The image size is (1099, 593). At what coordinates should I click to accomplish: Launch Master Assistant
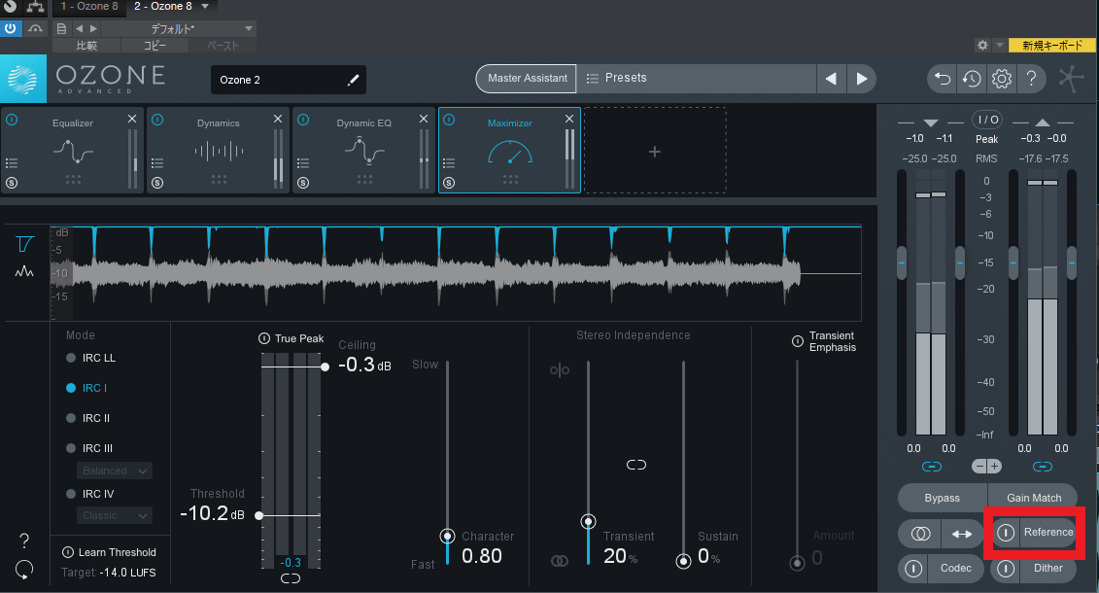[527, 79]
